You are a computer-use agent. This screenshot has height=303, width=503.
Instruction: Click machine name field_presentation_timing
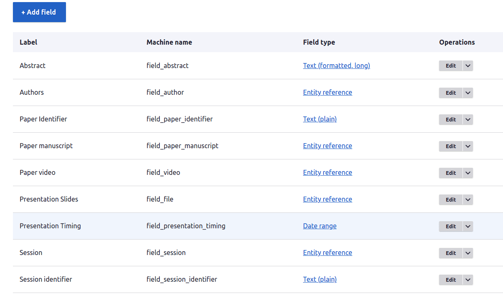click(x=186, y=226)
